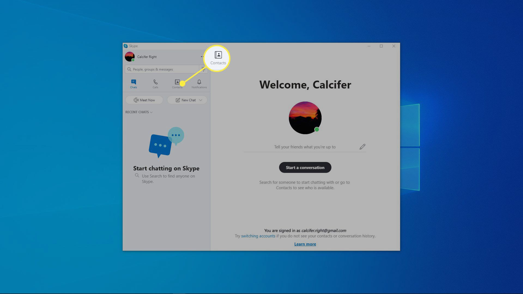Collapse the Recent Chats section
The height and width of the screenshot is (294, 523).
(139, 112)
